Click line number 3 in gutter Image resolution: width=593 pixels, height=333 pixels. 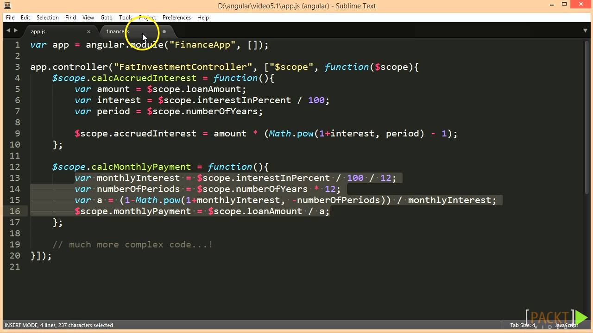pyautogui.click(x=18, y=67)
